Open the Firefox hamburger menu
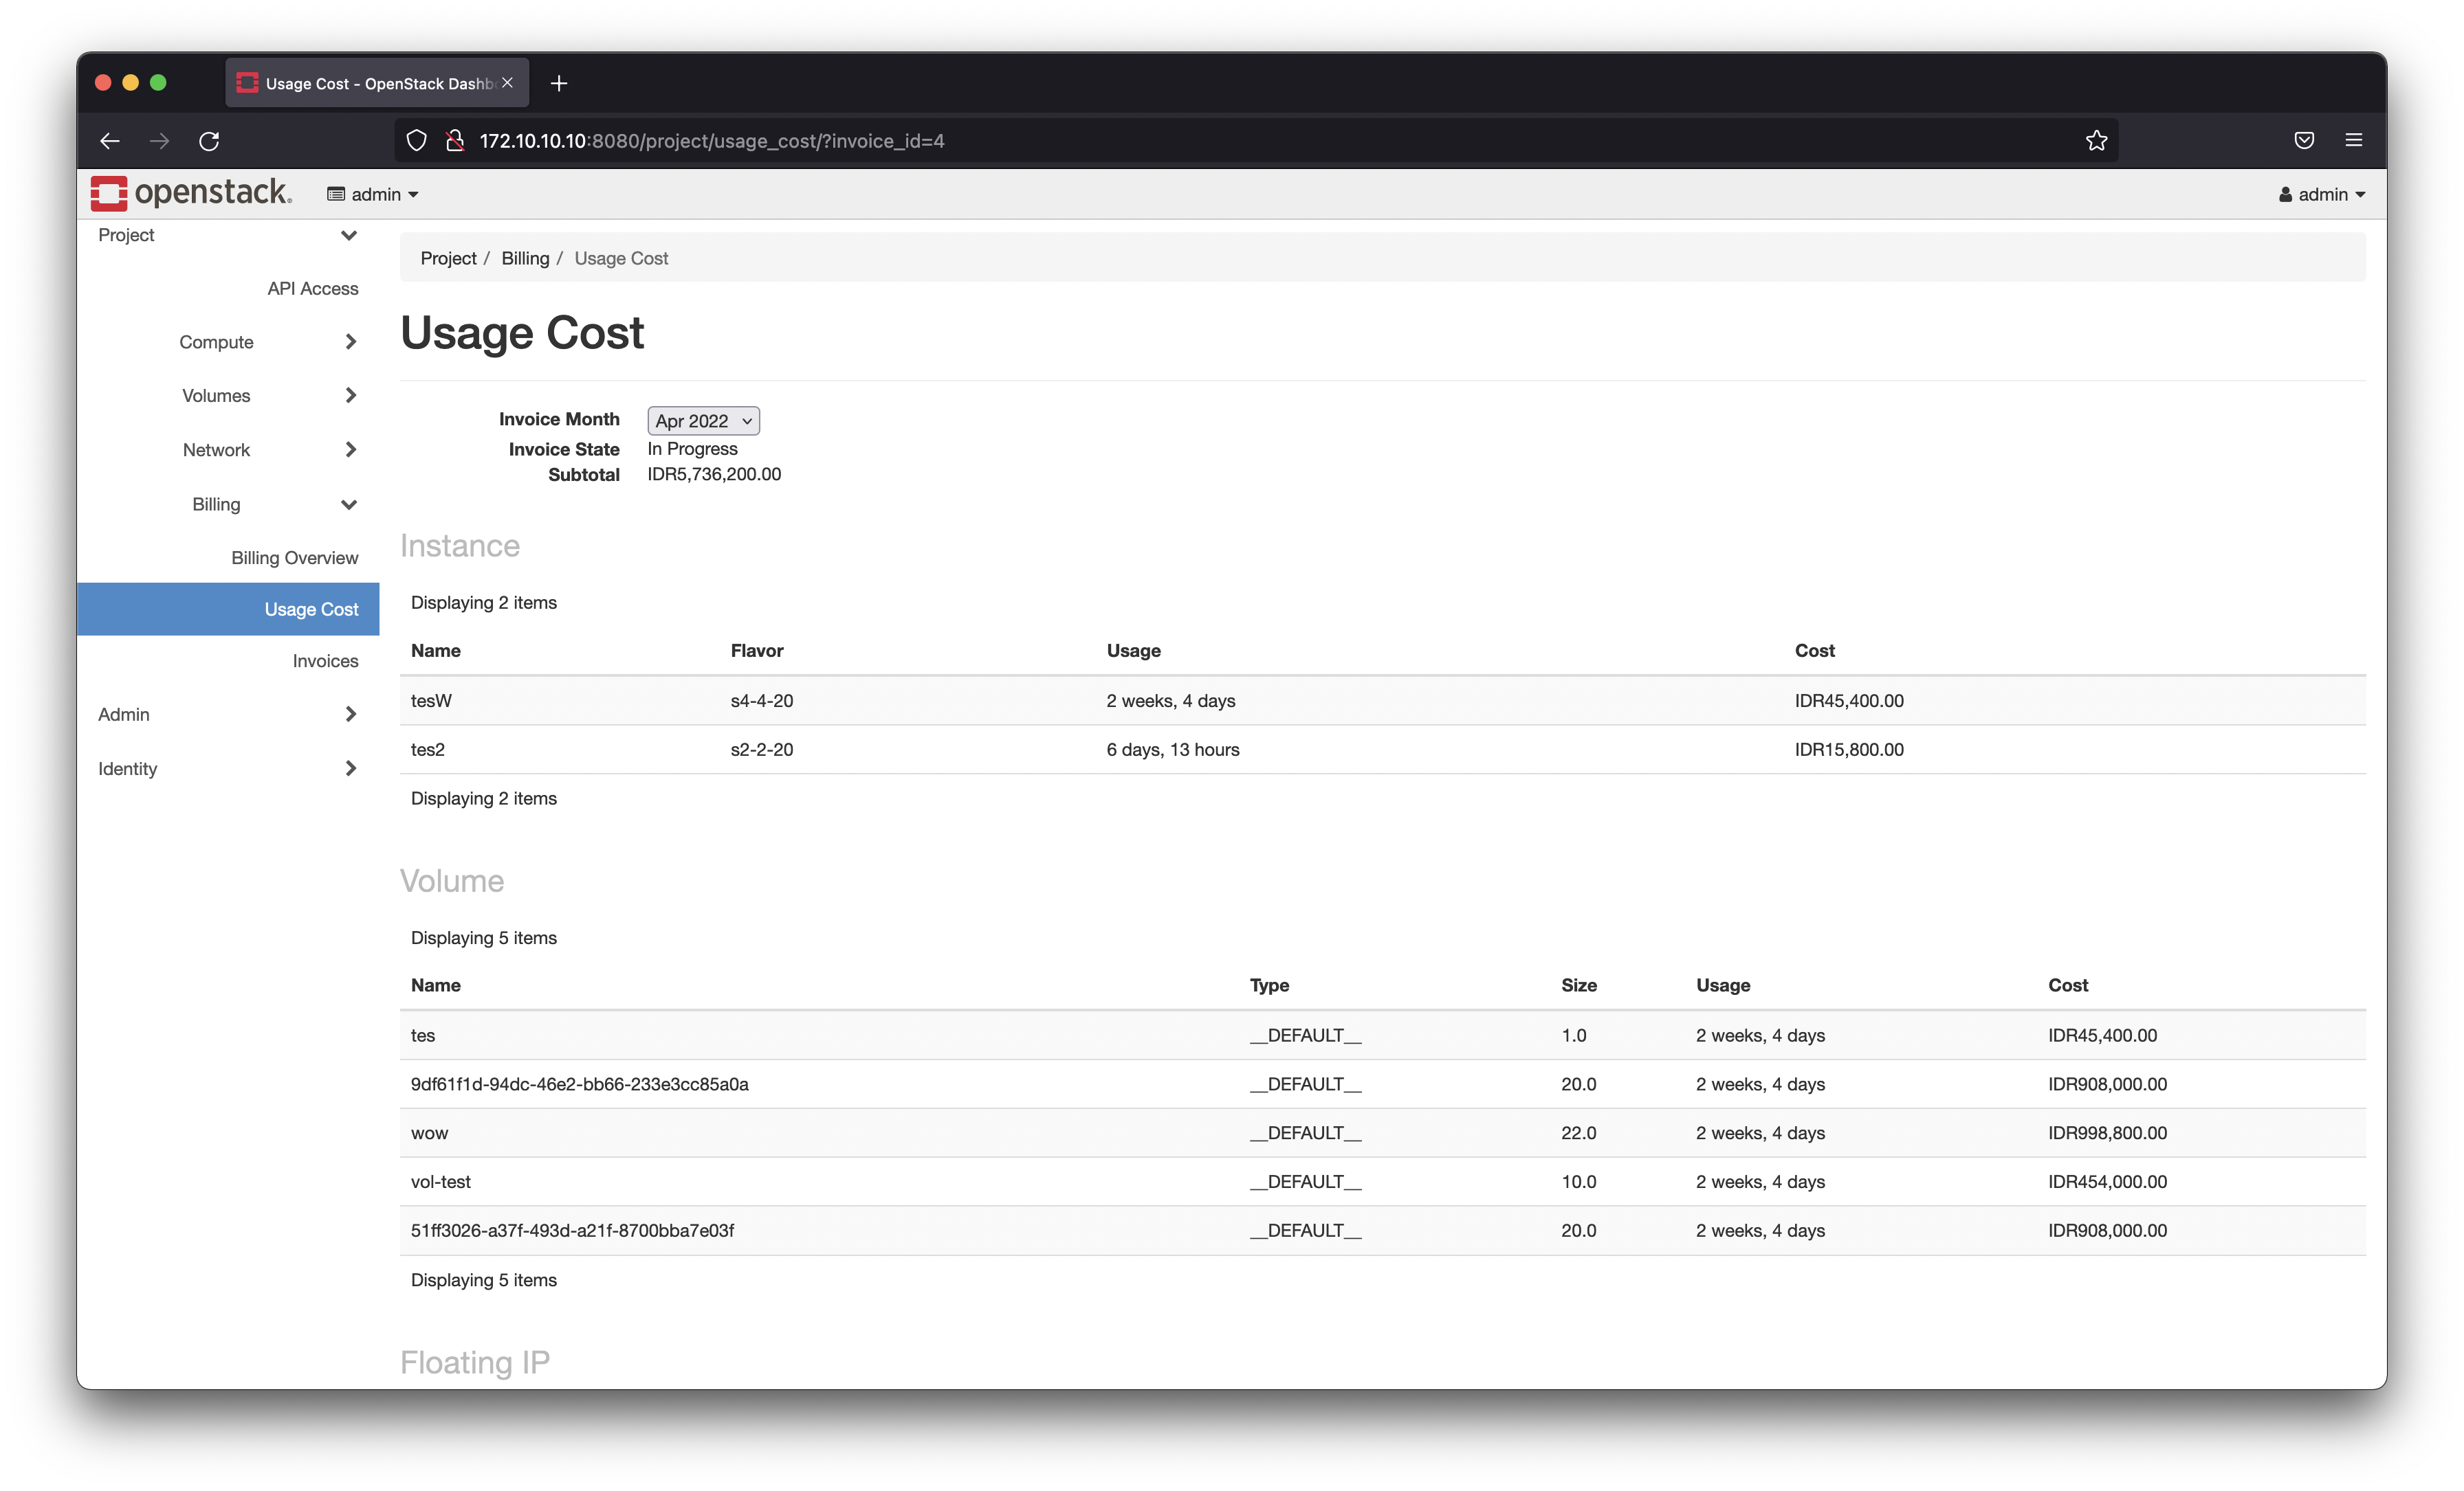Screen dimensions: 2464x1491 coord(2354,141)
